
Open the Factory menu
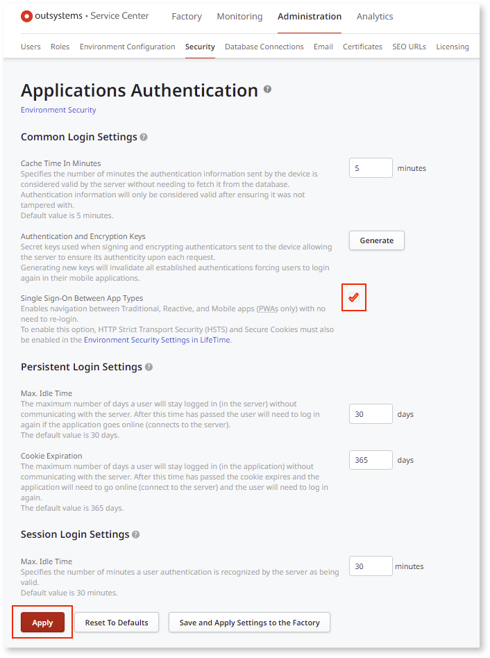point(187,17)
